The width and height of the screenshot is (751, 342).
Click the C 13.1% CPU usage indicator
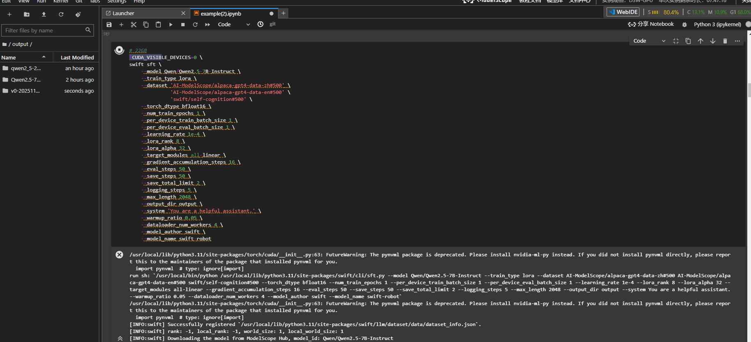(696, 12)
